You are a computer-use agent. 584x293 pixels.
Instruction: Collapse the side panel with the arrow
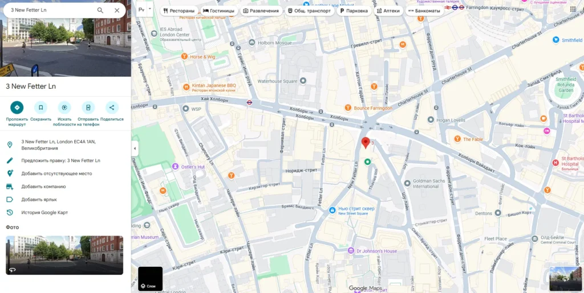(x=135, y=148)
